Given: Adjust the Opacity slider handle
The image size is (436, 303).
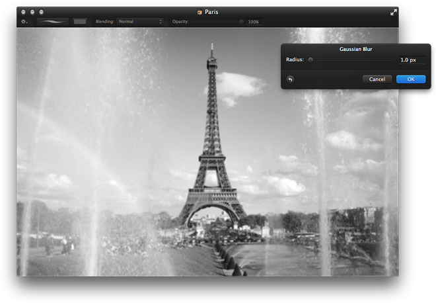Looking at the screenshot, I should tap(241, 22).
